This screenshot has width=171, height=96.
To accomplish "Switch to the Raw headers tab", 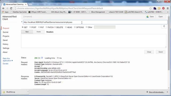I will (x=27, y=32).
